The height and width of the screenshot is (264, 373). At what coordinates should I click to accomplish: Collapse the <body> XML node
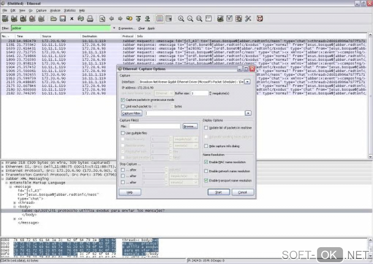[15, 207]
